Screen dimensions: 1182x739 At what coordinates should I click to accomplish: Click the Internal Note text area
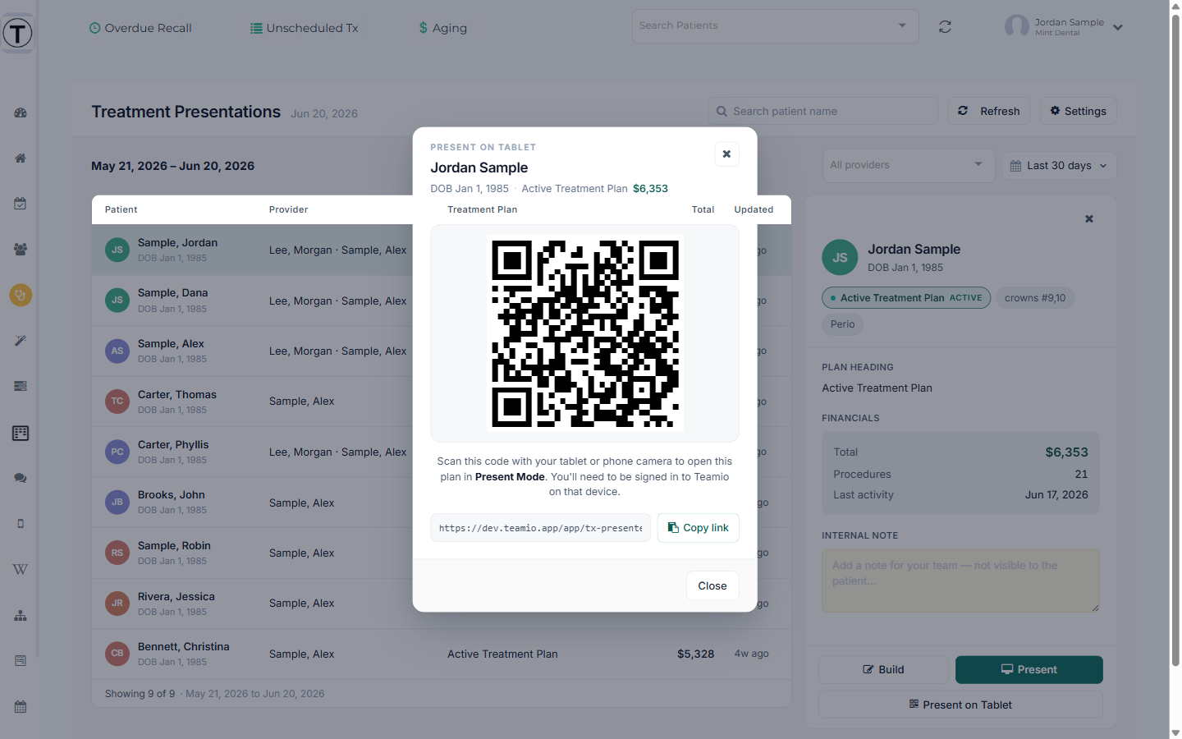(960, 581)
